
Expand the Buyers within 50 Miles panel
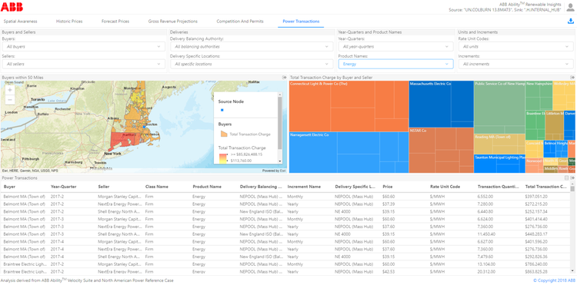pyautogui.click(x=285, y=78)
